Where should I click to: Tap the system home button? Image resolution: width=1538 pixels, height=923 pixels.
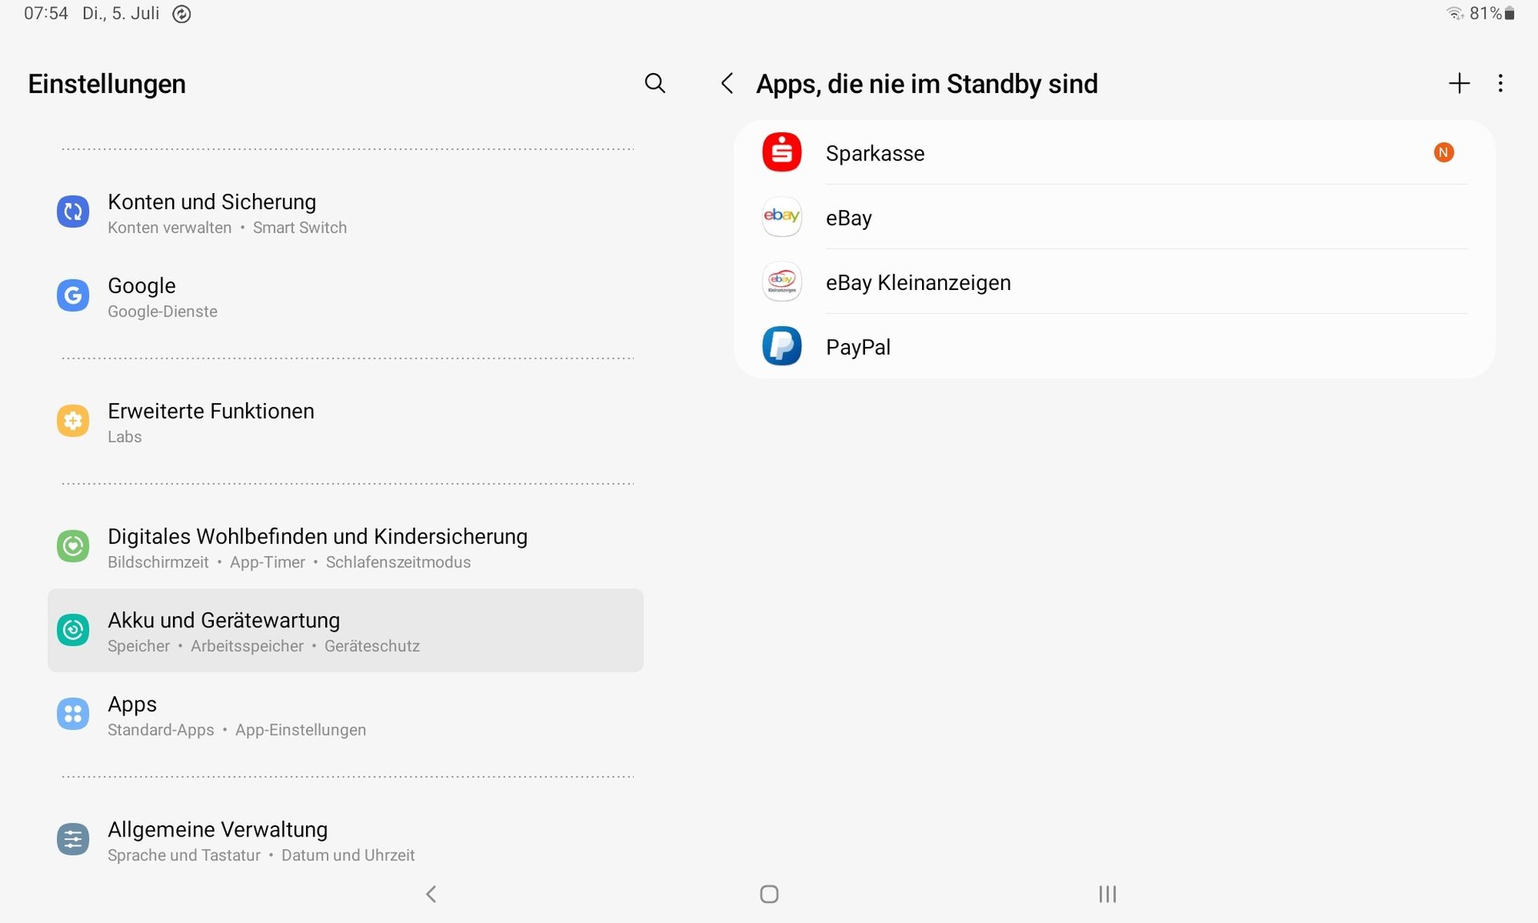pyautogui.click(x=769, y=894)
